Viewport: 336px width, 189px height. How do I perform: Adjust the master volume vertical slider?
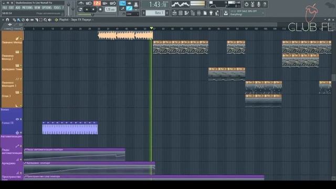69,8
